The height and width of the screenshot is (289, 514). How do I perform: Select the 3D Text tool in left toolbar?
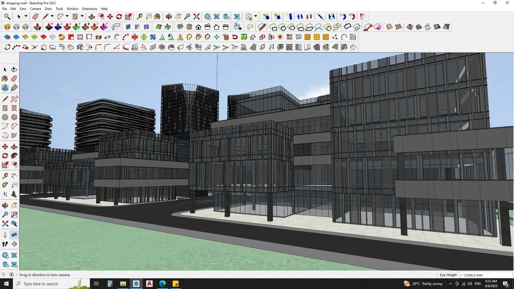click(14, 194)
